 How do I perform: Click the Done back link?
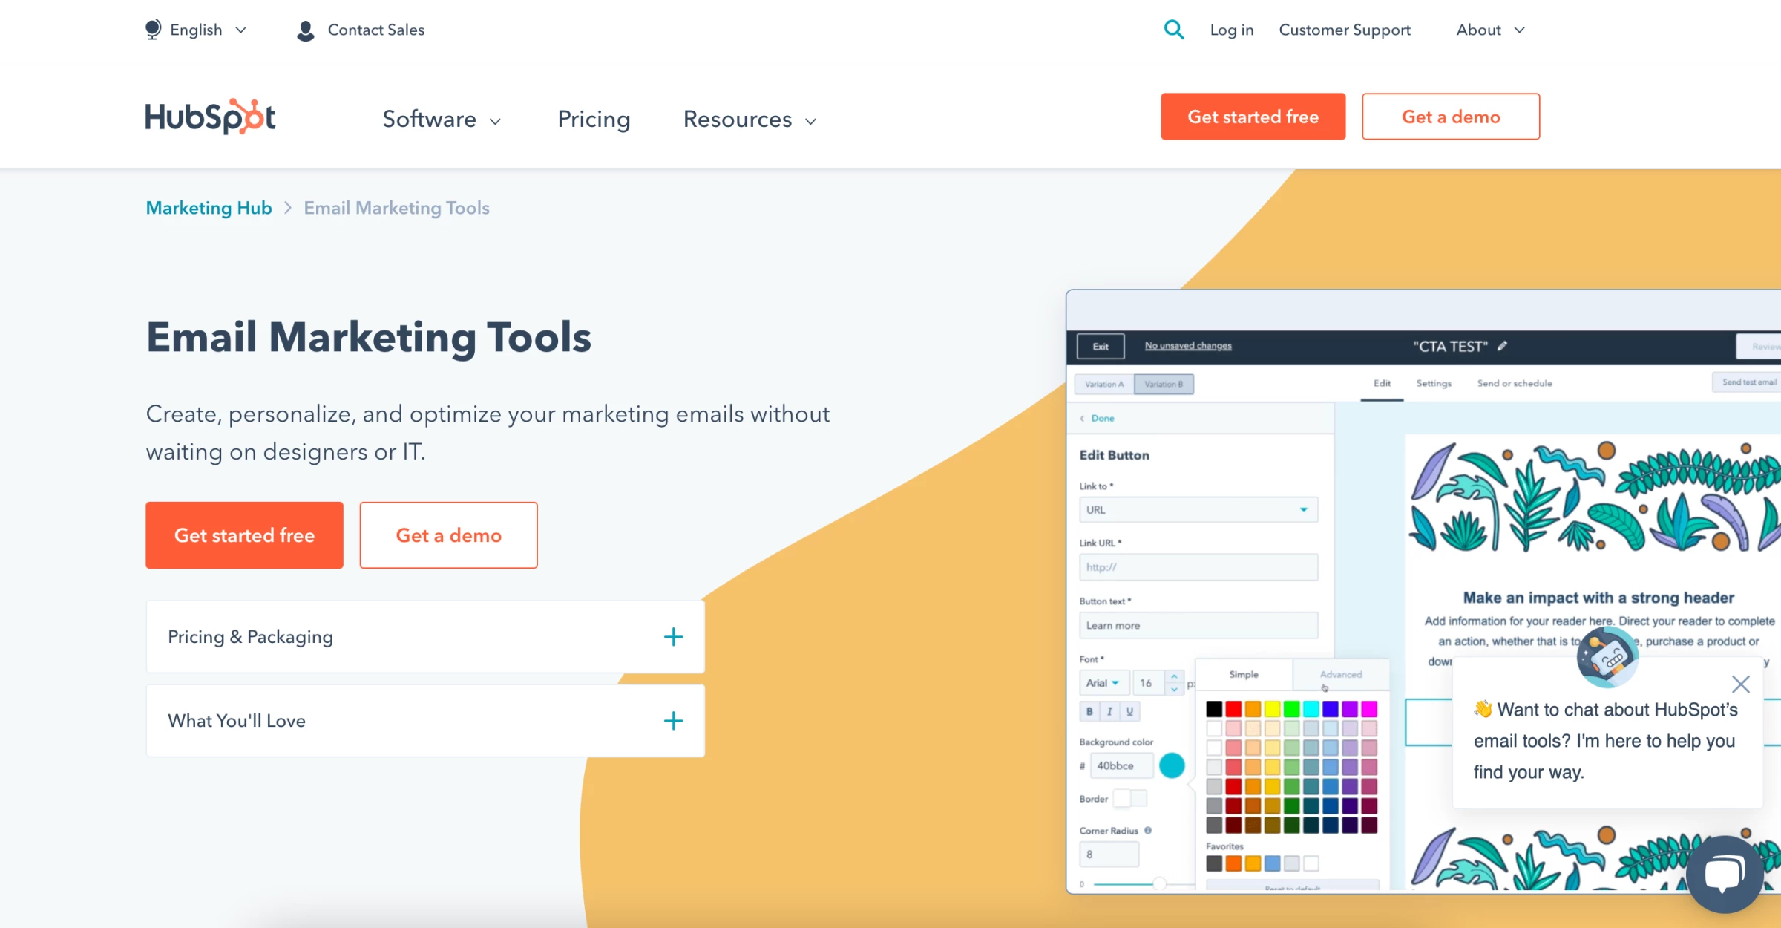(1098, 418)
